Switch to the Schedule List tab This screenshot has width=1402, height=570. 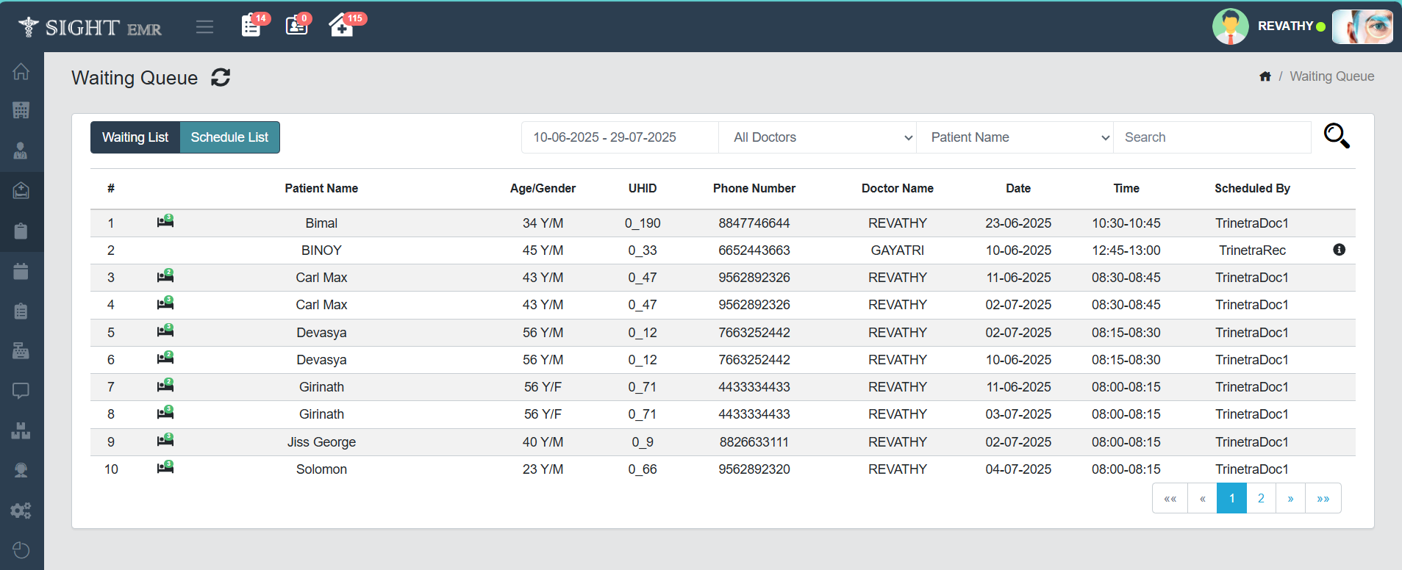coord(229,137)
